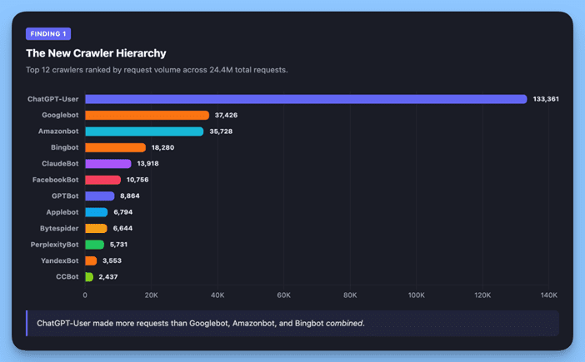The height and width of the screenshot is (362, 585).
Task: Select the 37,426 value next to Googlebot
Action: coord(227,115)
